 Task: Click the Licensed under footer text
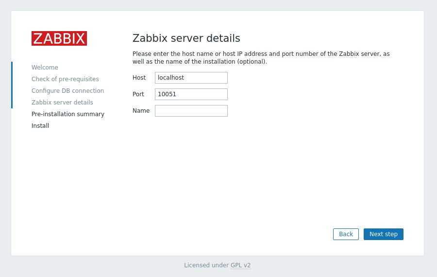(206, 265)
